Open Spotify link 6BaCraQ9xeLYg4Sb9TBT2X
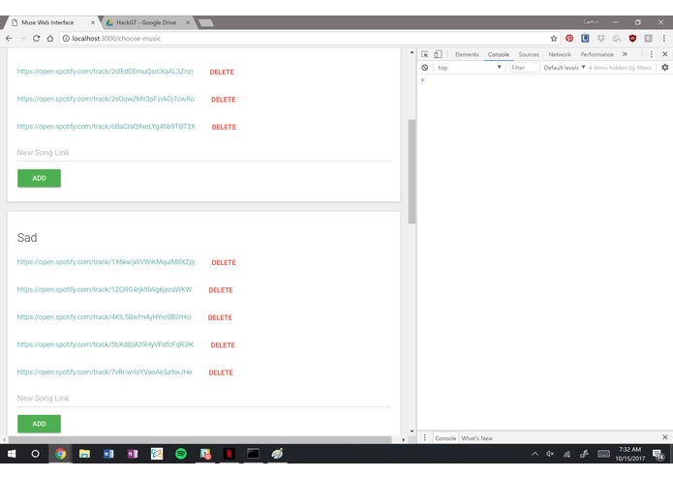The image size is (673, 478). [x=106, y=126]
